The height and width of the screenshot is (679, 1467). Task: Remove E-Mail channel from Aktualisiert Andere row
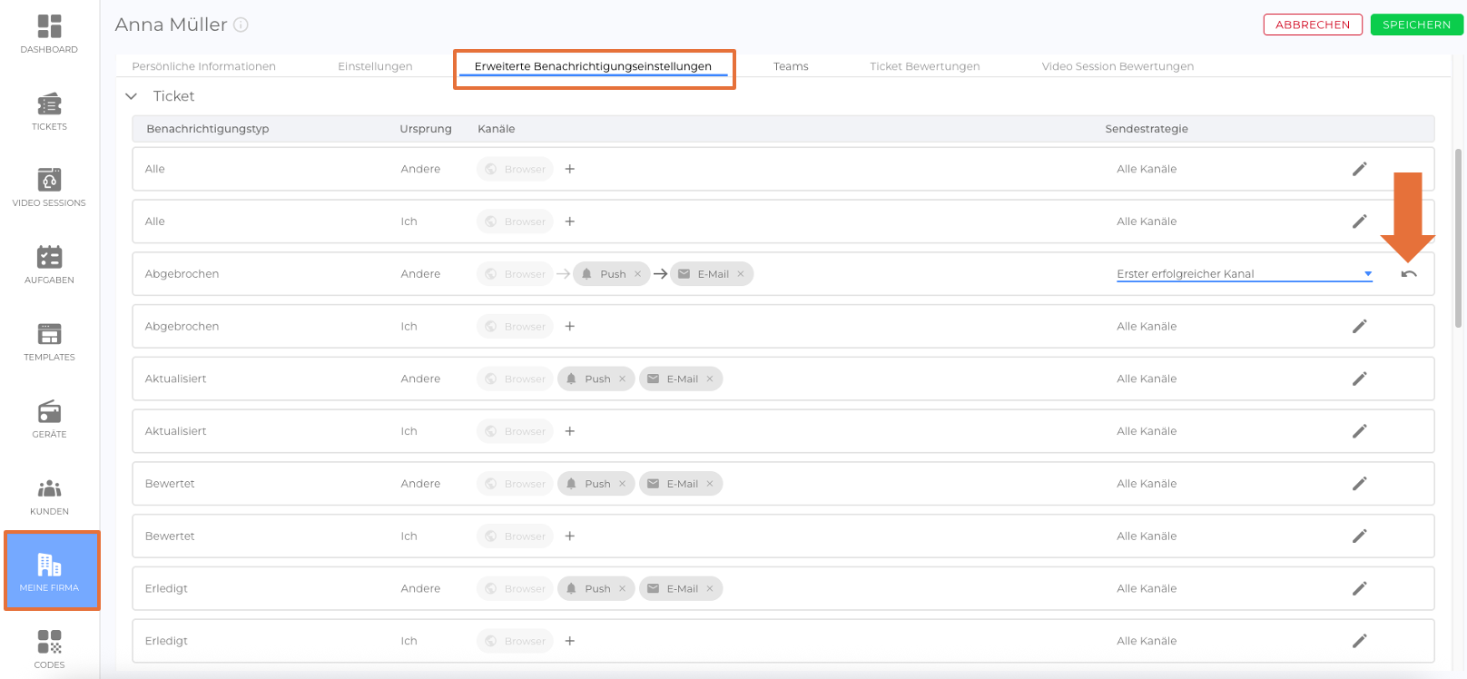click(x=710, y=379)
